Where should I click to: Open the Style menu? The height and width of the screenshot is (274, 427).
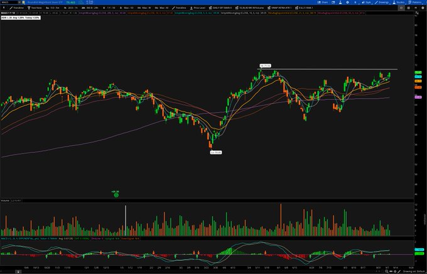point(366,2)
